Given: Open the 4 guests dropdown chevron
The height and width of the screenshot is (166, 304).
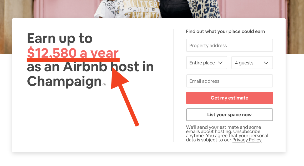Looking at the screenshot, I should tap(266, 63).
